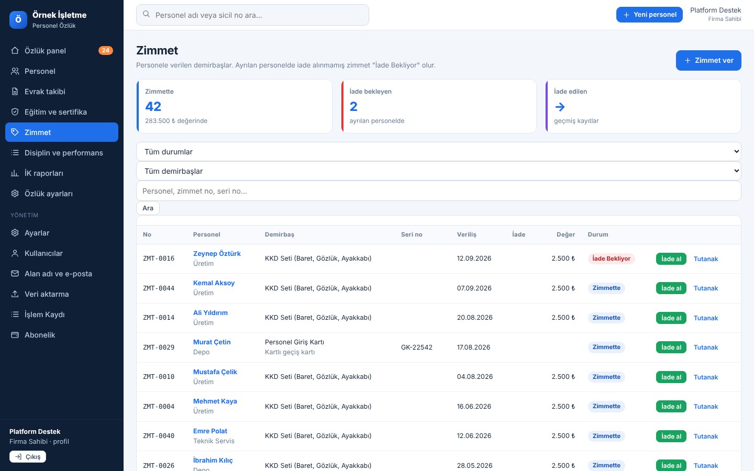Image resolution: width=754 pixels, height=471 pixels.
Task: Select Abonelik in the Yönetim menu
Action: (x=62, y=335)
